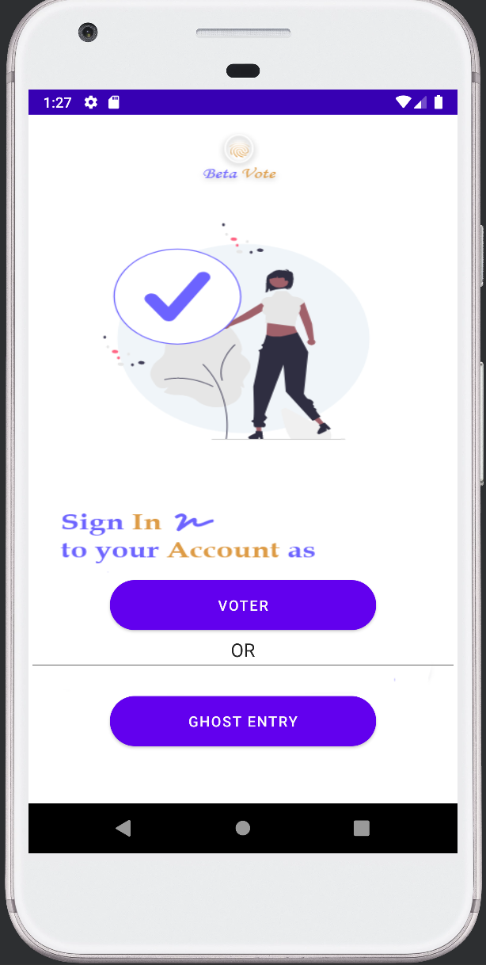Click the Beta Vote fingerprint logo
Image resolution: width=486 pixels, height=965 pixels.
point(239,149)
